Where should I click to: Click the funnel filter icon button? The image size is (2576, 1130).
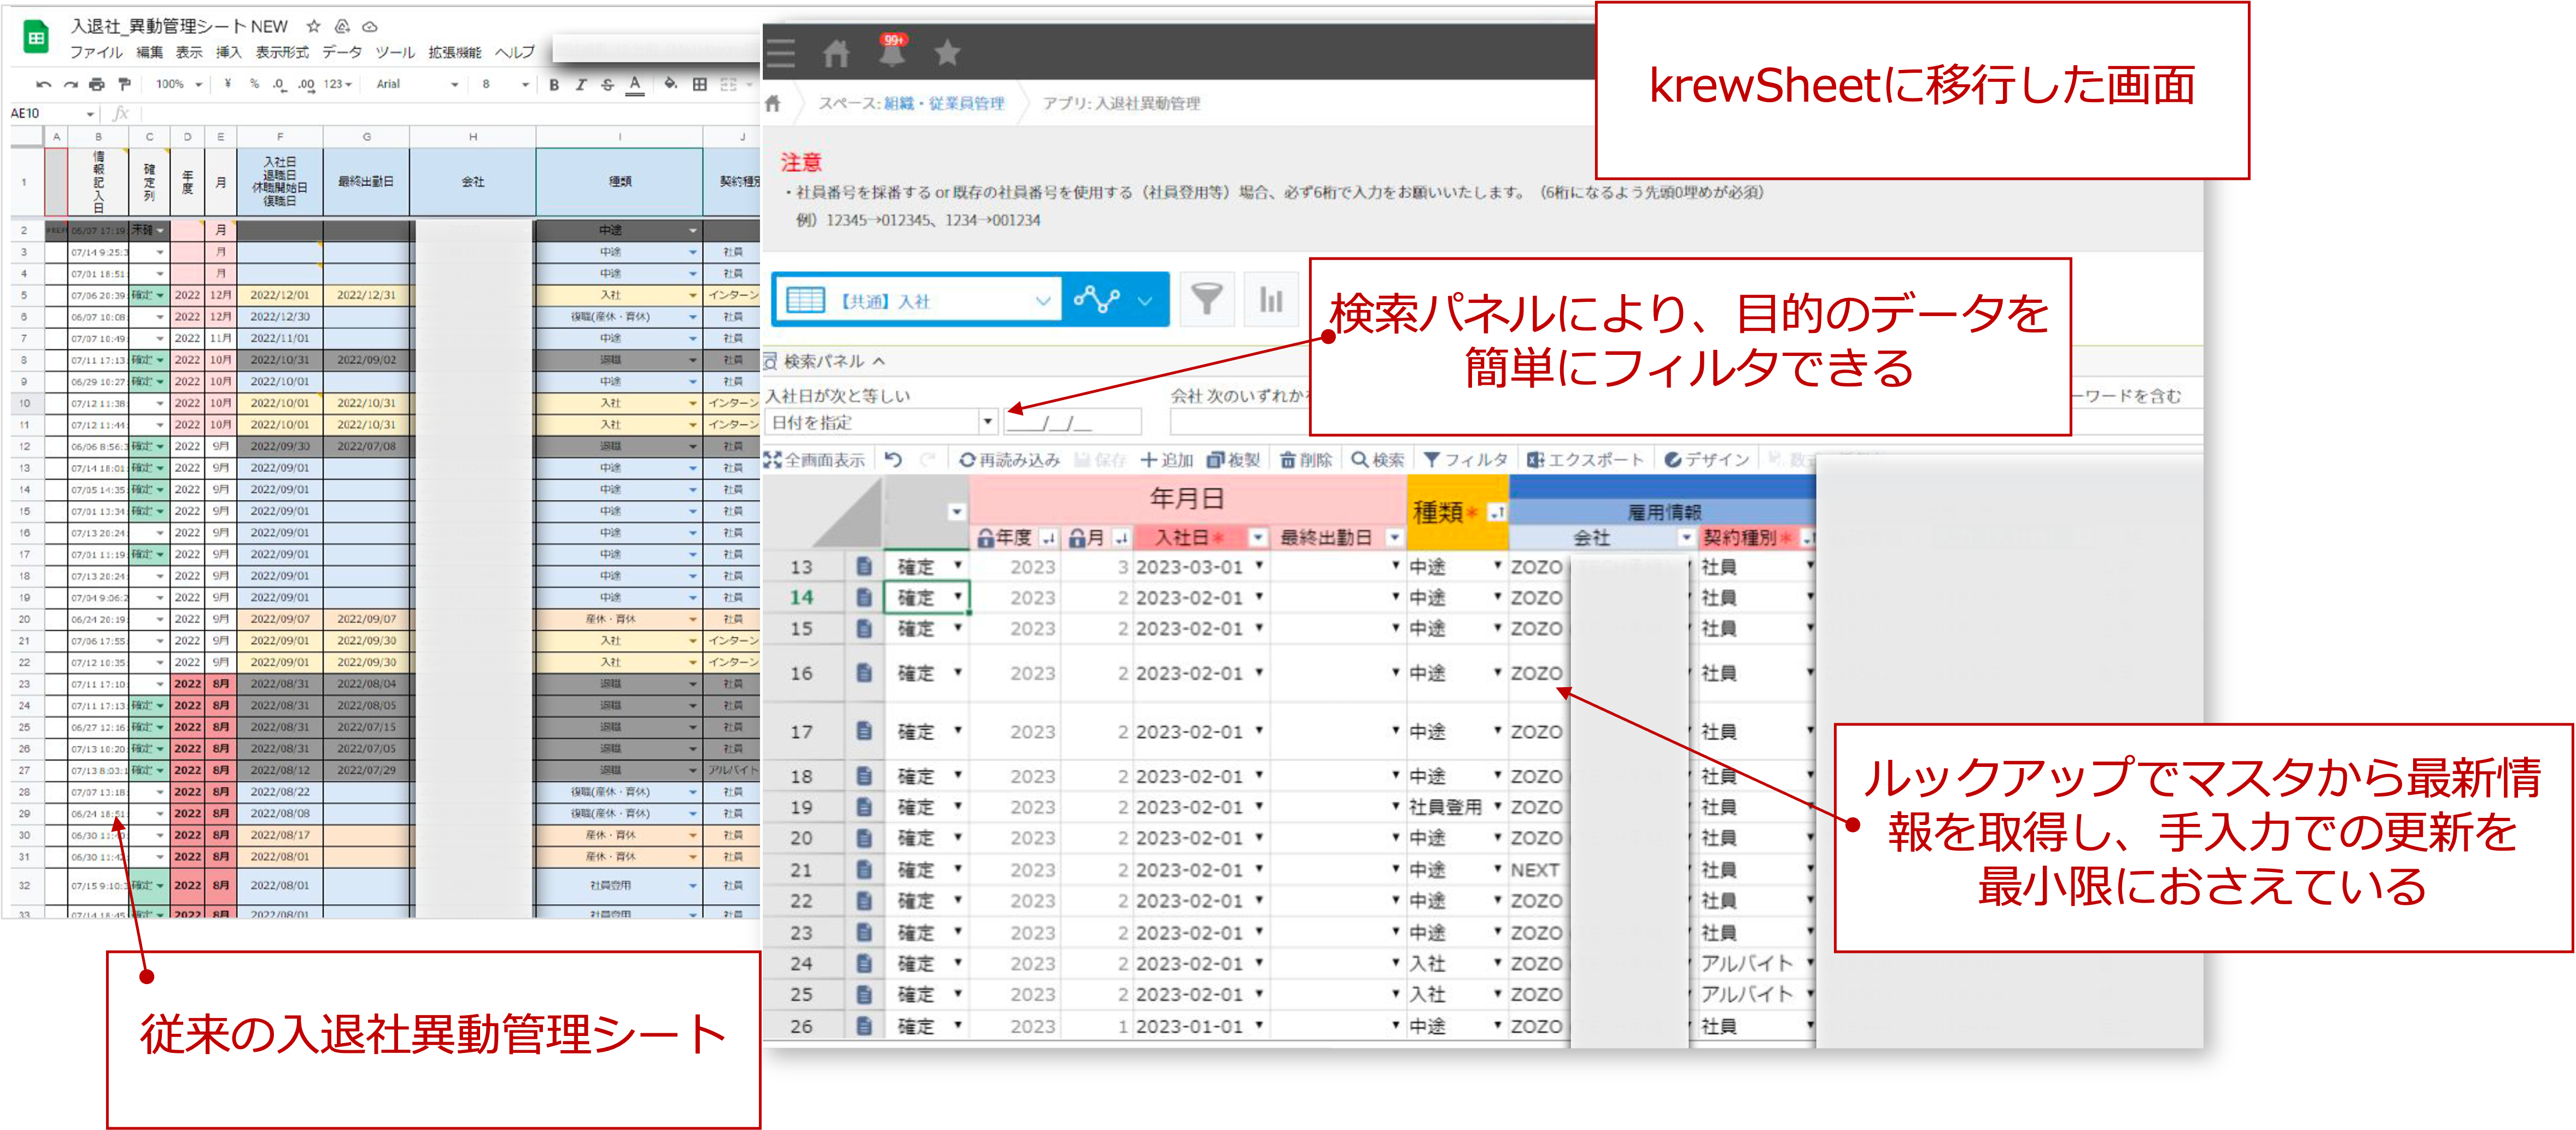[1206, 299]
